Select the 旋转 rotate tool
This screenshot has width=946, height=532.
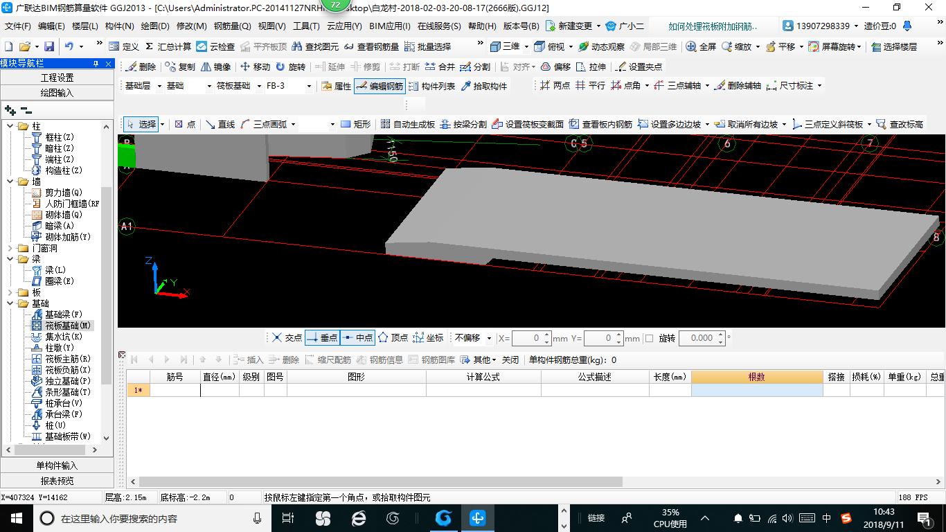coord(290,67)
